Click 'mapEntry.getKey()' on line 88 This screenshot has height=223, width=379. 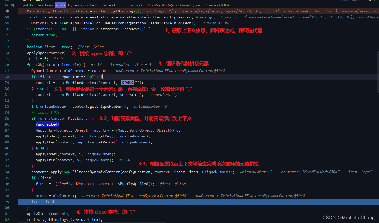click(97, 136)
